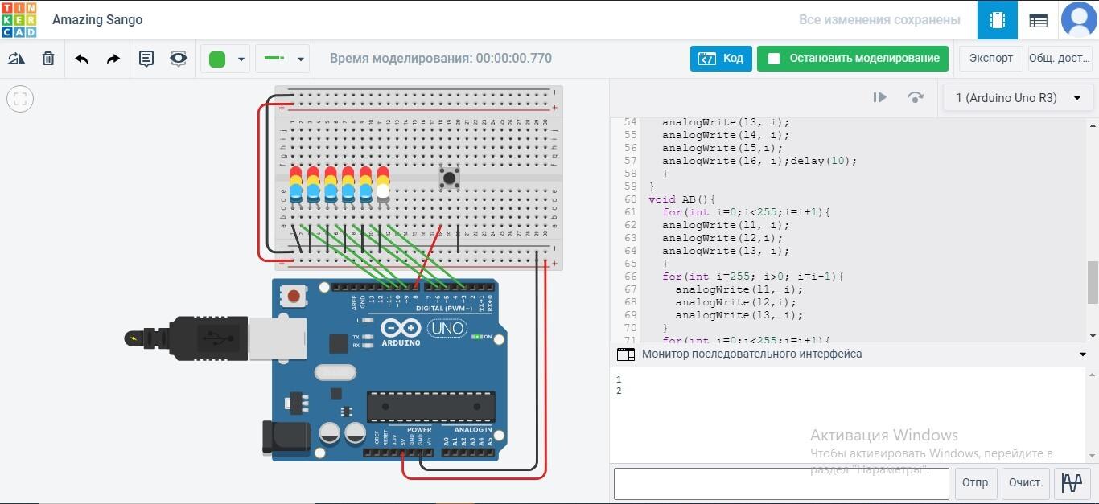Select the last LED with white base
This screenshot has height=504, width=1099.
click(x=383, y=185)
